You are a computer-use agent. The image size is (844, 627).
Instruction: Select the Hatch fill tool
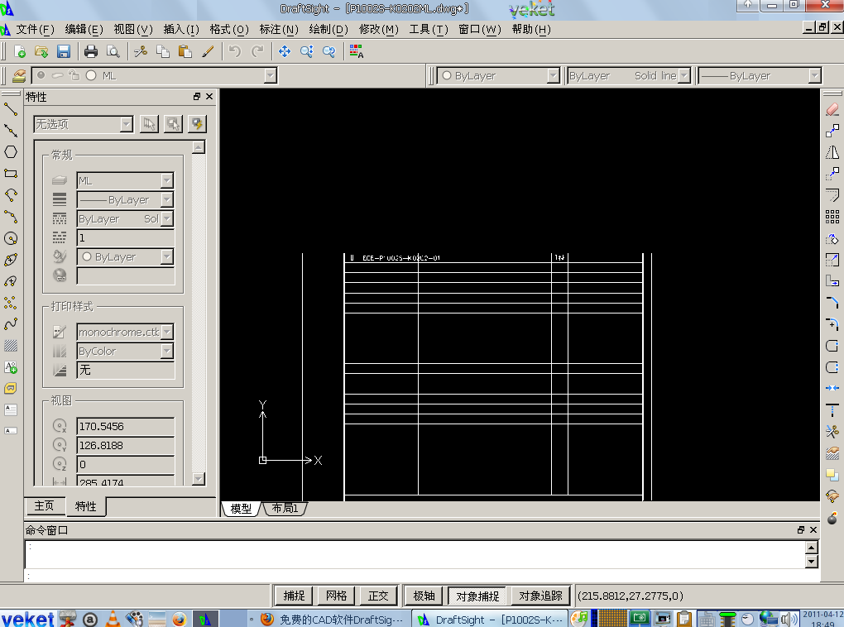point(11,346)
